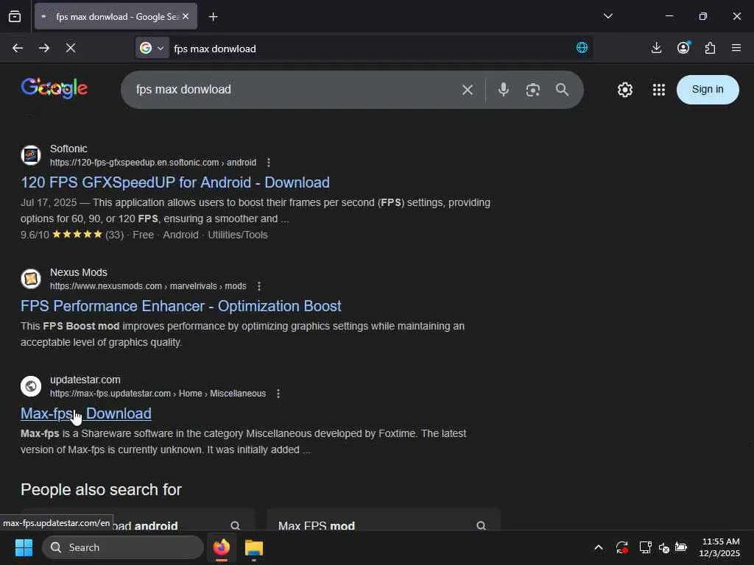754x565 pixels.
Task: Open the Nexus Mods result options menu
Action: pos(259,286)
